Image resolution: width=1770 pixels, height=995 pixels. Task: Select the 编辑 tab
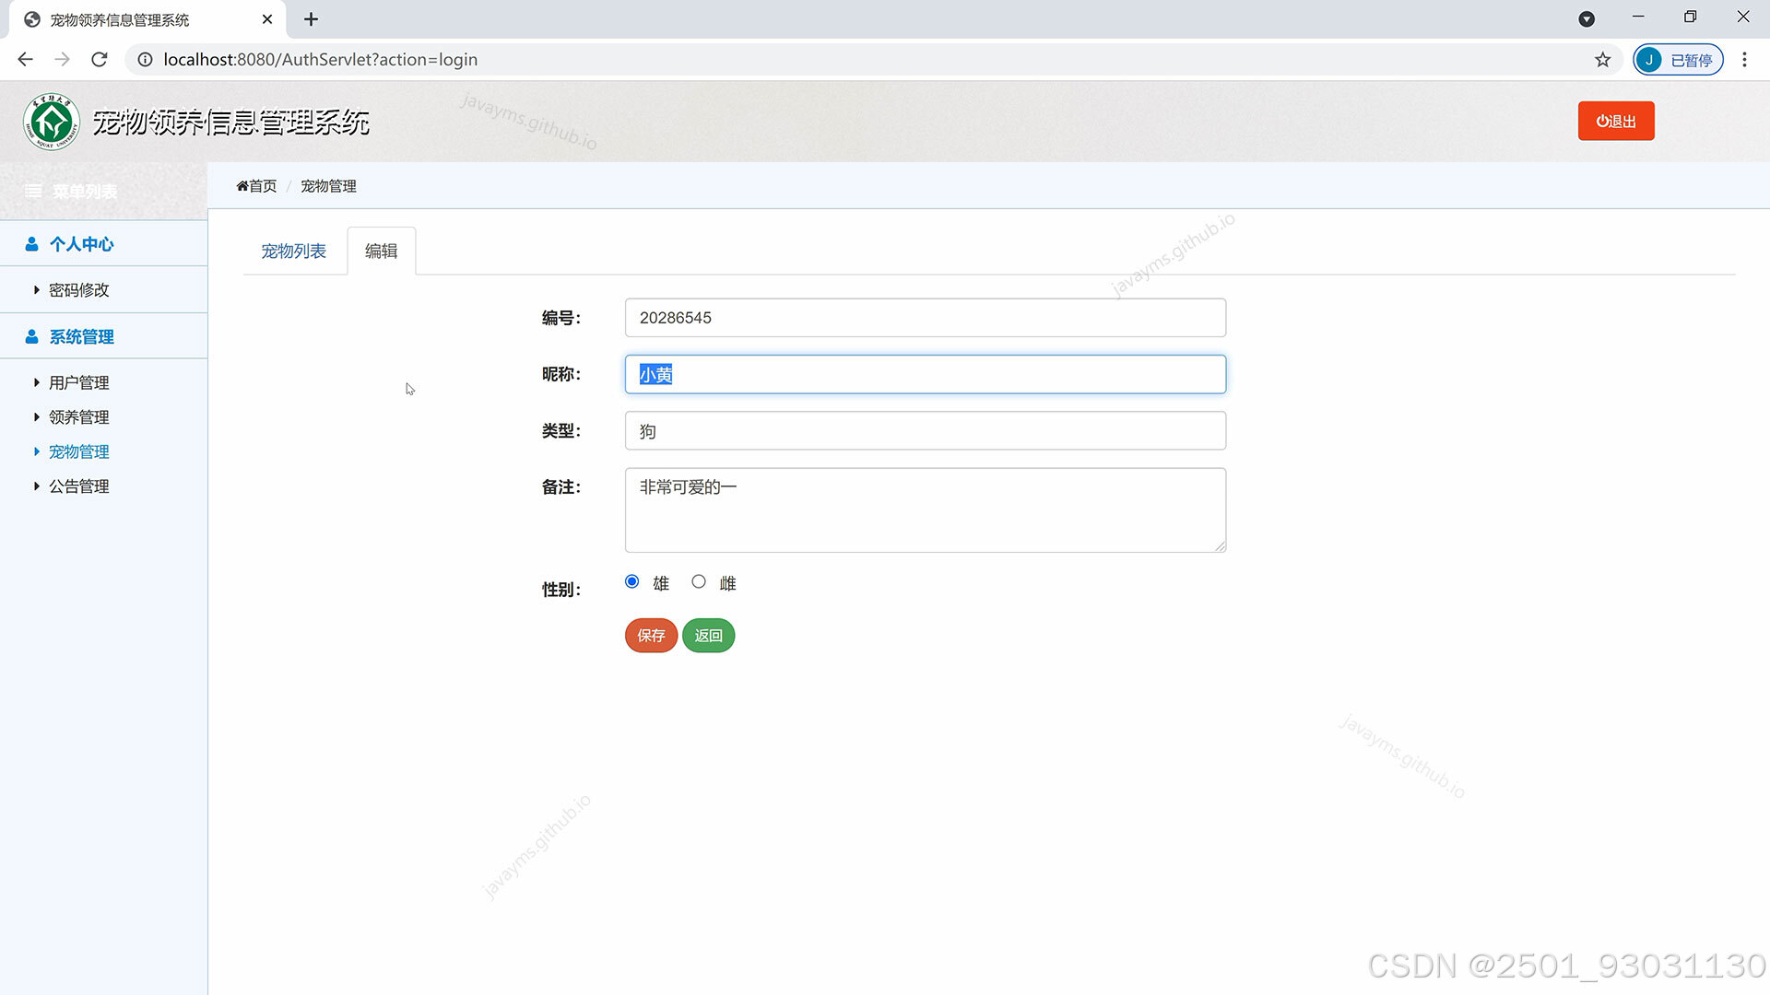pyautogui.click(x=381, y=251)
